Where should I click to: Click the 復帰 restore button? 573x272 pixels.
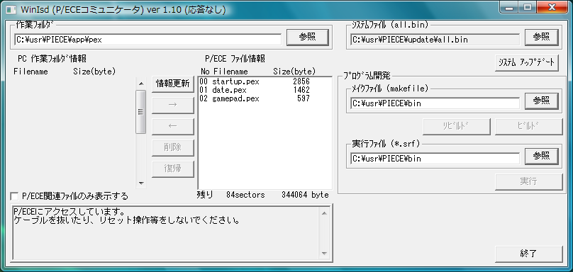click(173, 169)
